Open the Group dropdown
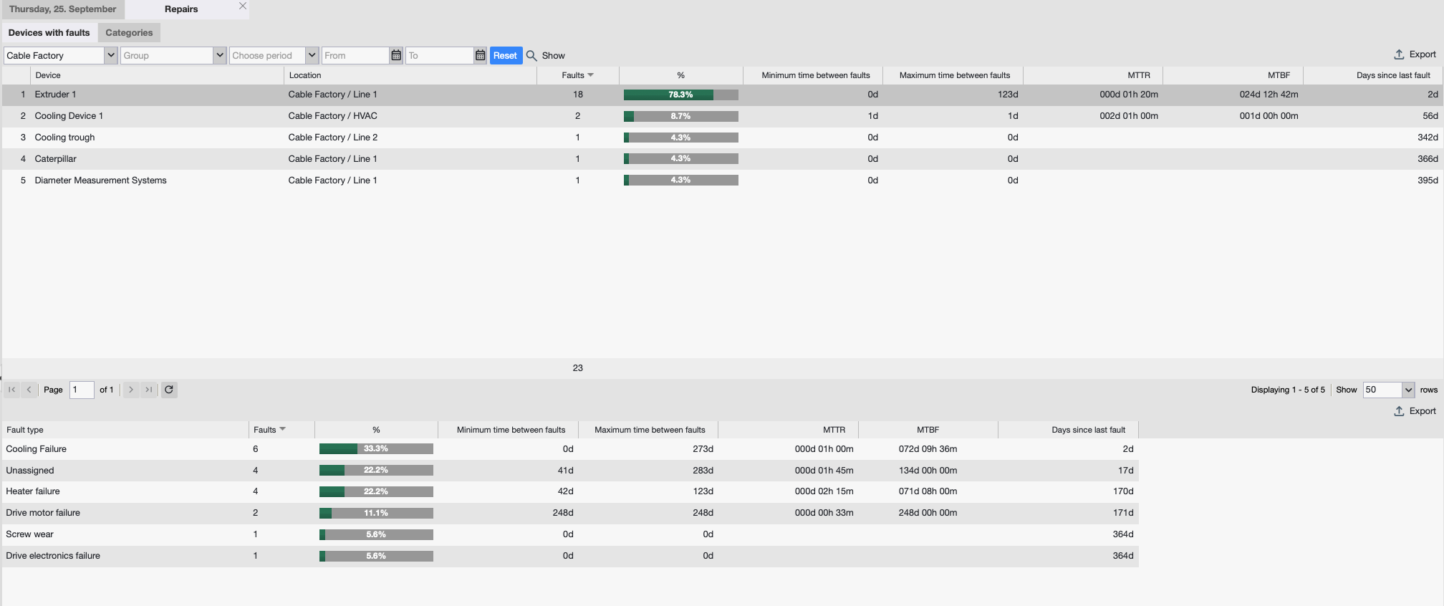1444x606 pixels. (219, 56)
